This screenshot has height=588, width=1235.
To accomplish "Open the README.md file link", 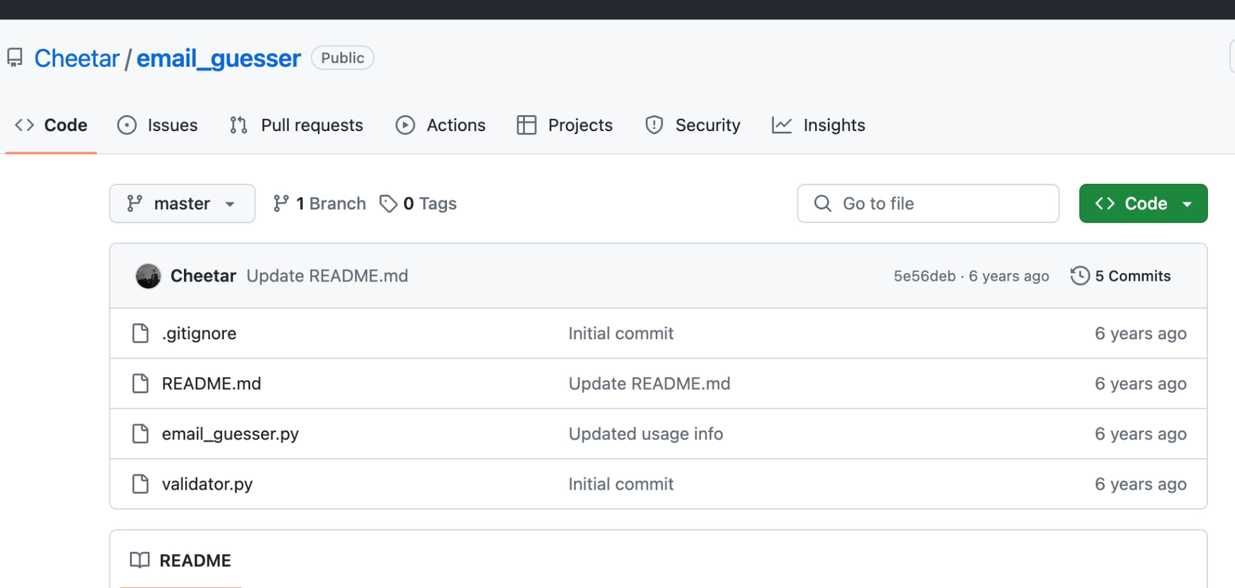I will tap(212, 384).
